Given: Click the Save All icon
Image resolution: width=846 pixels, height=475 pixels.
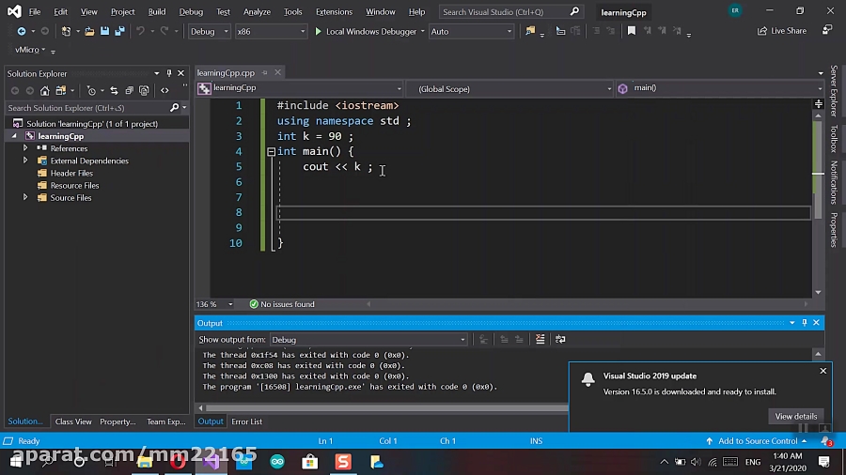Looking at the screenshot, I should click(x=119, y=31).
